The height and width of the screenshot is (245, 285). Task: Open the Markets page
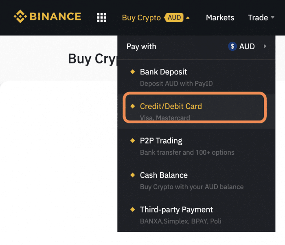pos(220,17)
